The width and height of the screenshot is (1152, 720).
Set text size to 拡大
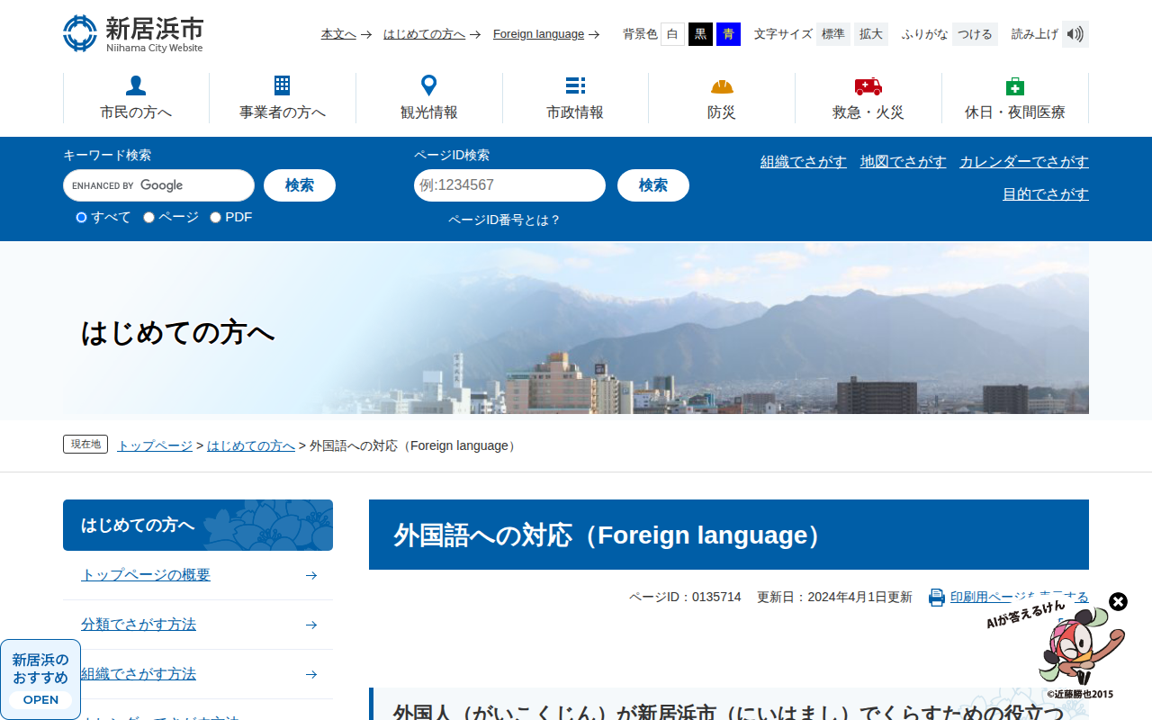coord(870,34)
